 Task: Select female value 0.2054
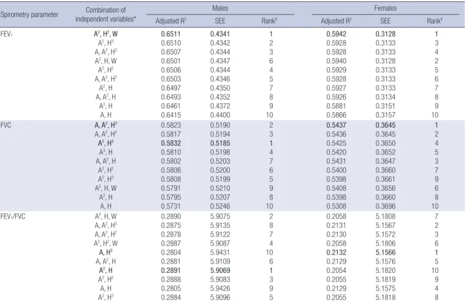(x=337, y=270)
